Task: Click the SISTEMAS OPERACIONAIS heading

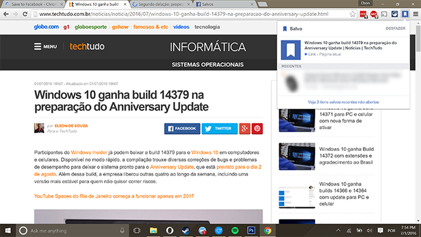Action: tap(208, 65)
